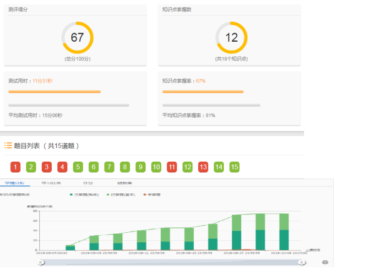Click right handle of chart zoom slider
Screen dimensions: 365x268
[x=302, y=263]
